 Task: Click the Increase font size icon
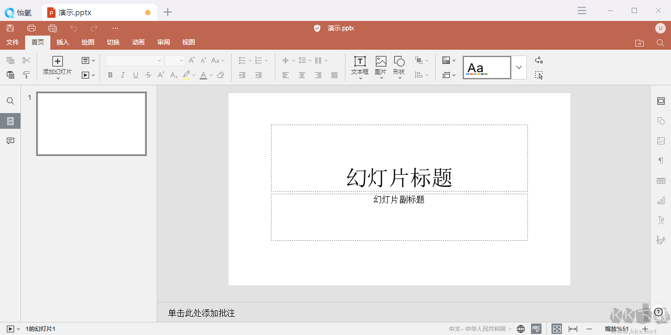(192, 61)
